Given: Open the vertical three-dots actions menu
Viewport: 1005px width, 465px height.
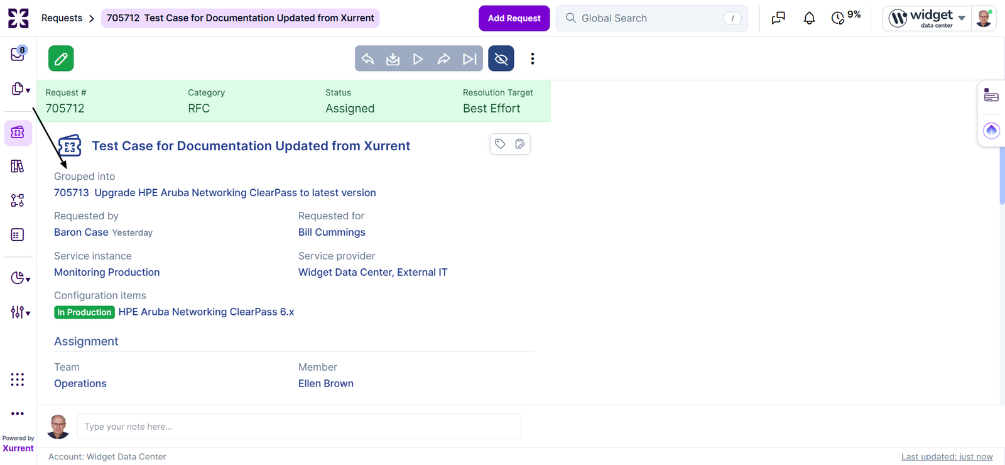Looking at the screenshot, I should coord(533,58).
